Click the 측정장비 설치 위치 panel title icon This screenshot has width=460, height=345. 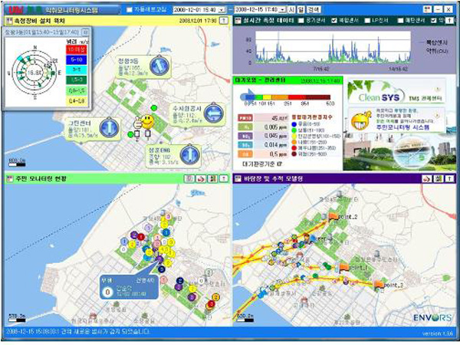(10, 21)
